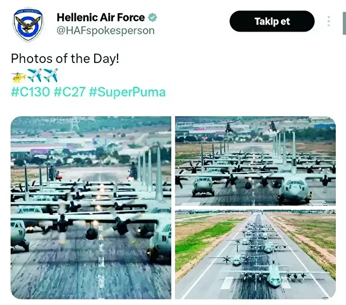Click the helicopter emoji in the tweet
Image resolution: width=346 pixels, height=305 pixels.
tap(18, 77)
